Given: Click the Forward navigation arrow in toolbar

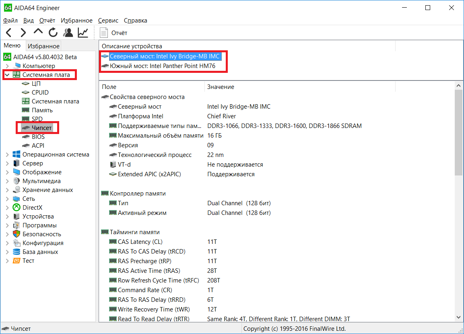Looking at the screenshot, I should (x=23, y=33).
